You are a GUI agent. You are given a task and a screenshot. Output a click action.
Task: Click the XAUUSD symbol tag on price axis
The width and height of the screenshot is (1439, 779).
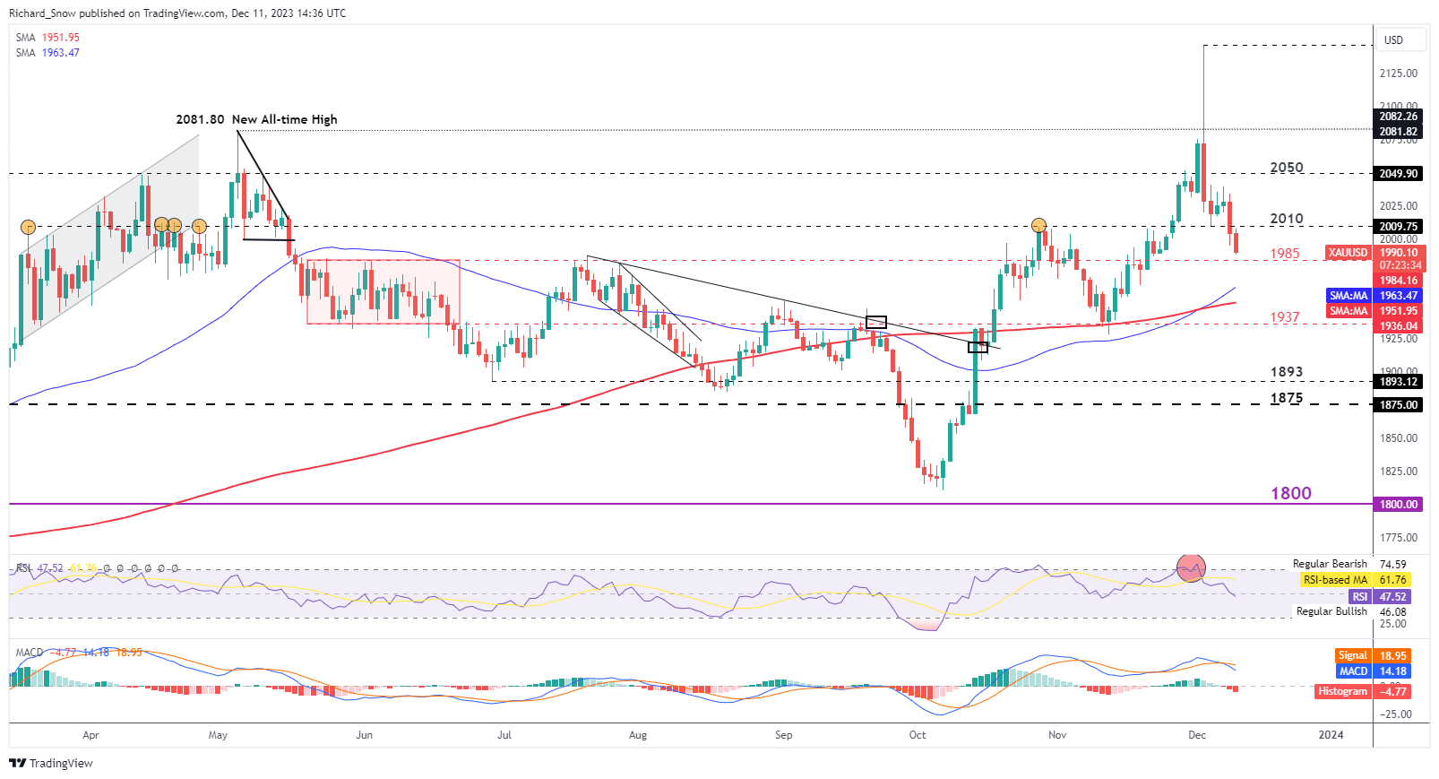pyautogui.click(x=1349, y=253)
